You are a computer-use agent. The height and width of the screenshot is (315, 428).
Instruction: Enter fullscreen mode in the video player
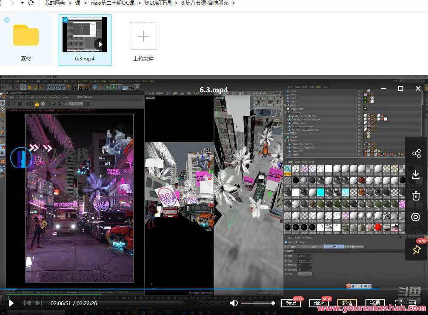coord(399,303)
